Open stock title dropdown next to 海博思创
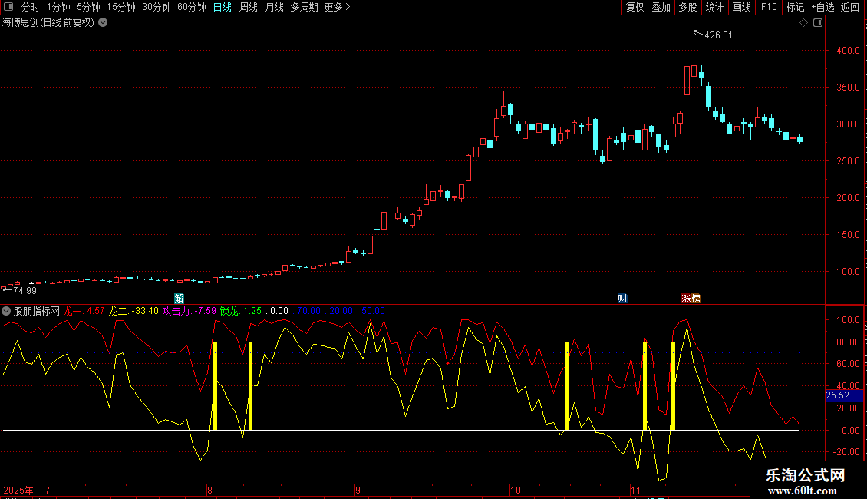This screenshot has width=867, height=499. point(103,23)
